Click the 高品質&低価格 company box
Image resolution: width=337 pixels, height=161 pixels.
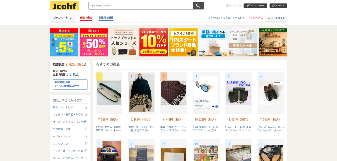pyautogui.click(x=70, y=84)
